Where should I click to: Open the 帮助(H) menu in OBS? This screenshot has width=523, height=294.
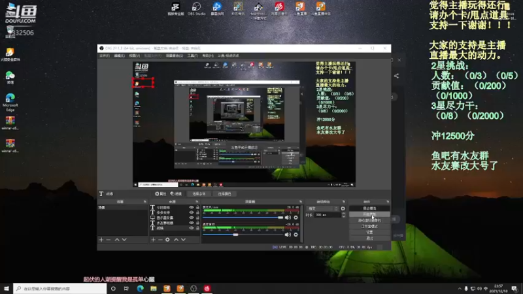click(208, 56)
